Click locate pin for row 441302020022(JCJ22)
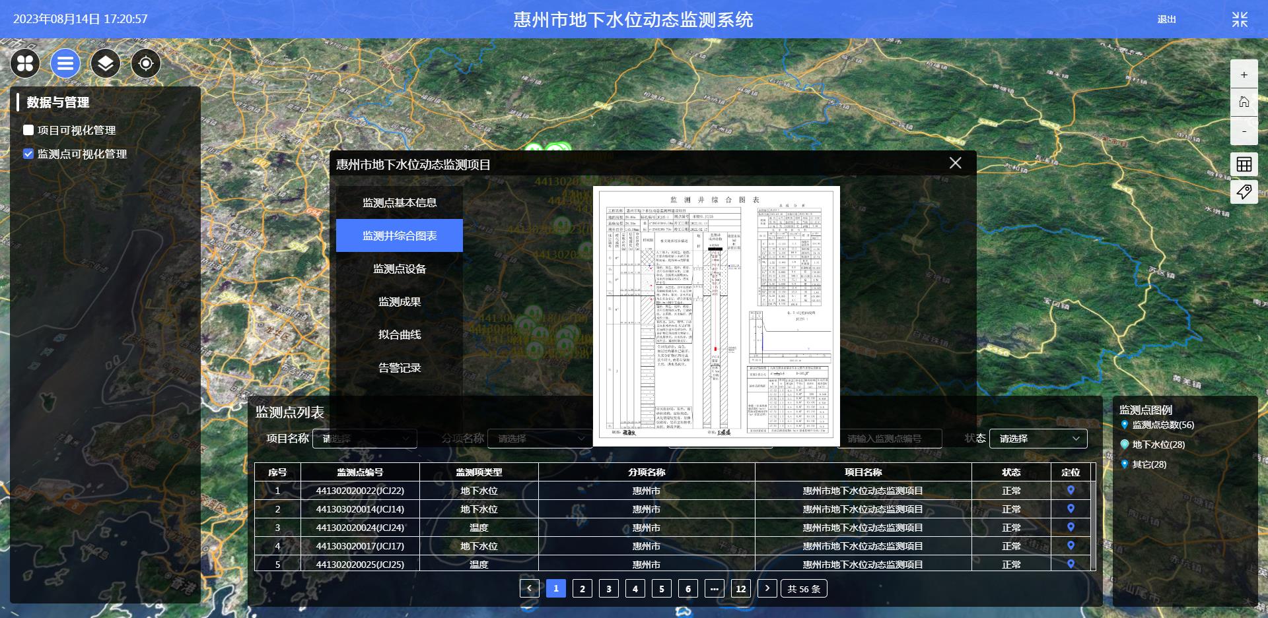This screenshot has height=618, width=1268. click(x=1071, y=490)
